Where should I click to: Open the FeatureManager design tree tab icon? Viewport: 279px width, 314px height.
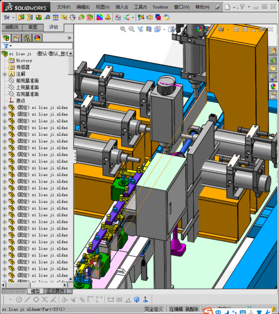tap(6, 38)
